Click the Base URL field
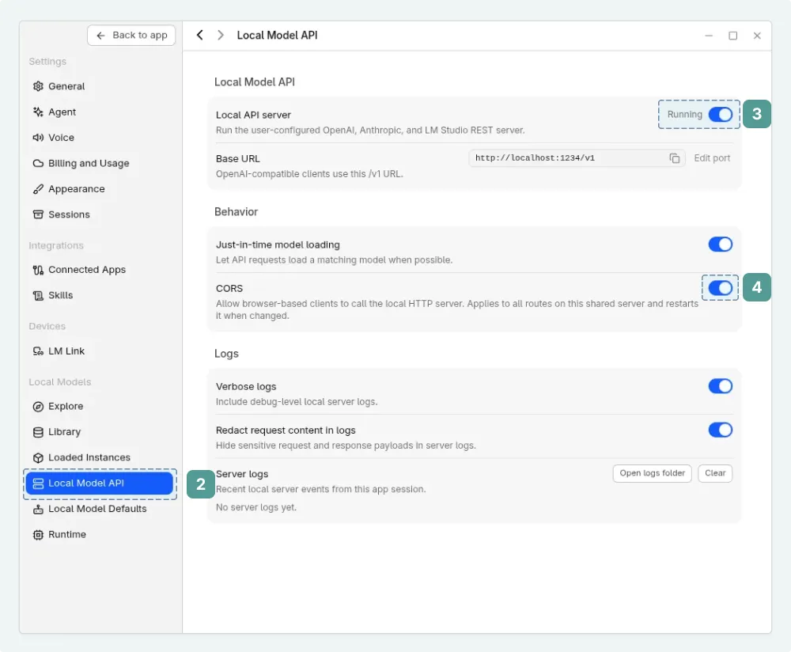Viewport: 791px width, 652px height. tap(577, 158)
